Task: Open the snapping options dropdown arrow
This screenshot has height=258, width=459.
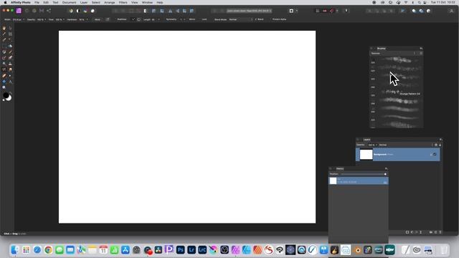Action: [x=337, y=11]
